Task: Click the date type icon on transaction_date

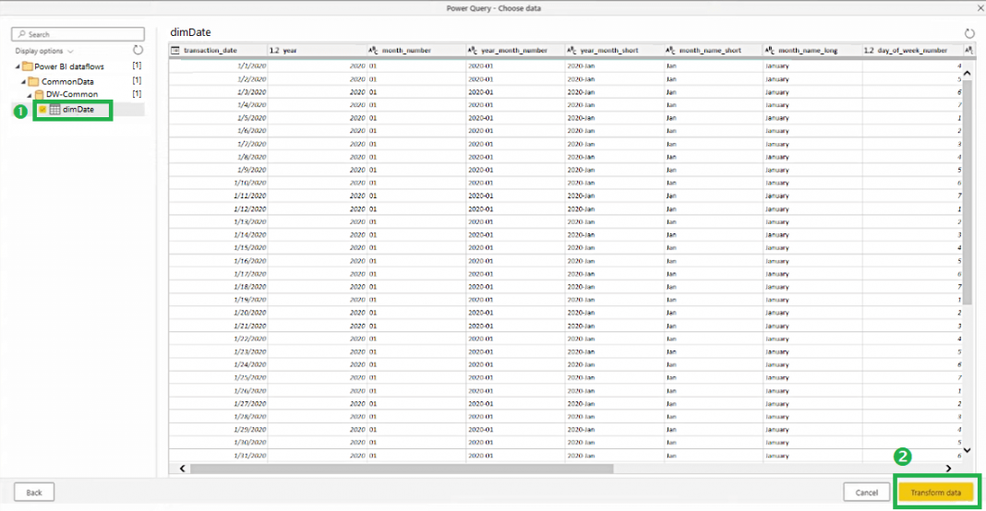Action: (x=176, y=51)
